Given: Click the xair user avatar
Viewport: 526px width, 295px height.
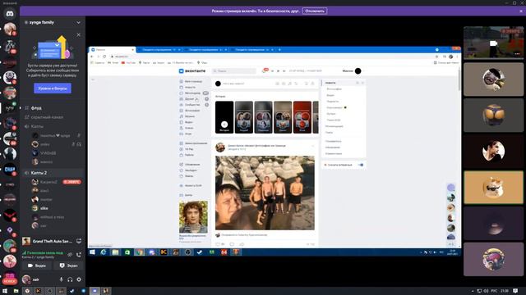Looking at the screenshot, I should click(x=26, y=279).
